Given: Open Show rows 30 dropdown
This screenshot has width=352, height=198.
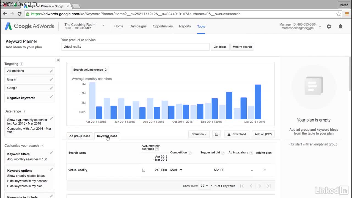Looking at the screenshot, I should (204, 186).
